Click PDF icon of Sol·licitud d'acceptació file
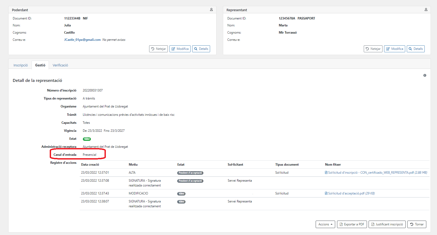Screen dimensions: 437x235 point(326,193)
